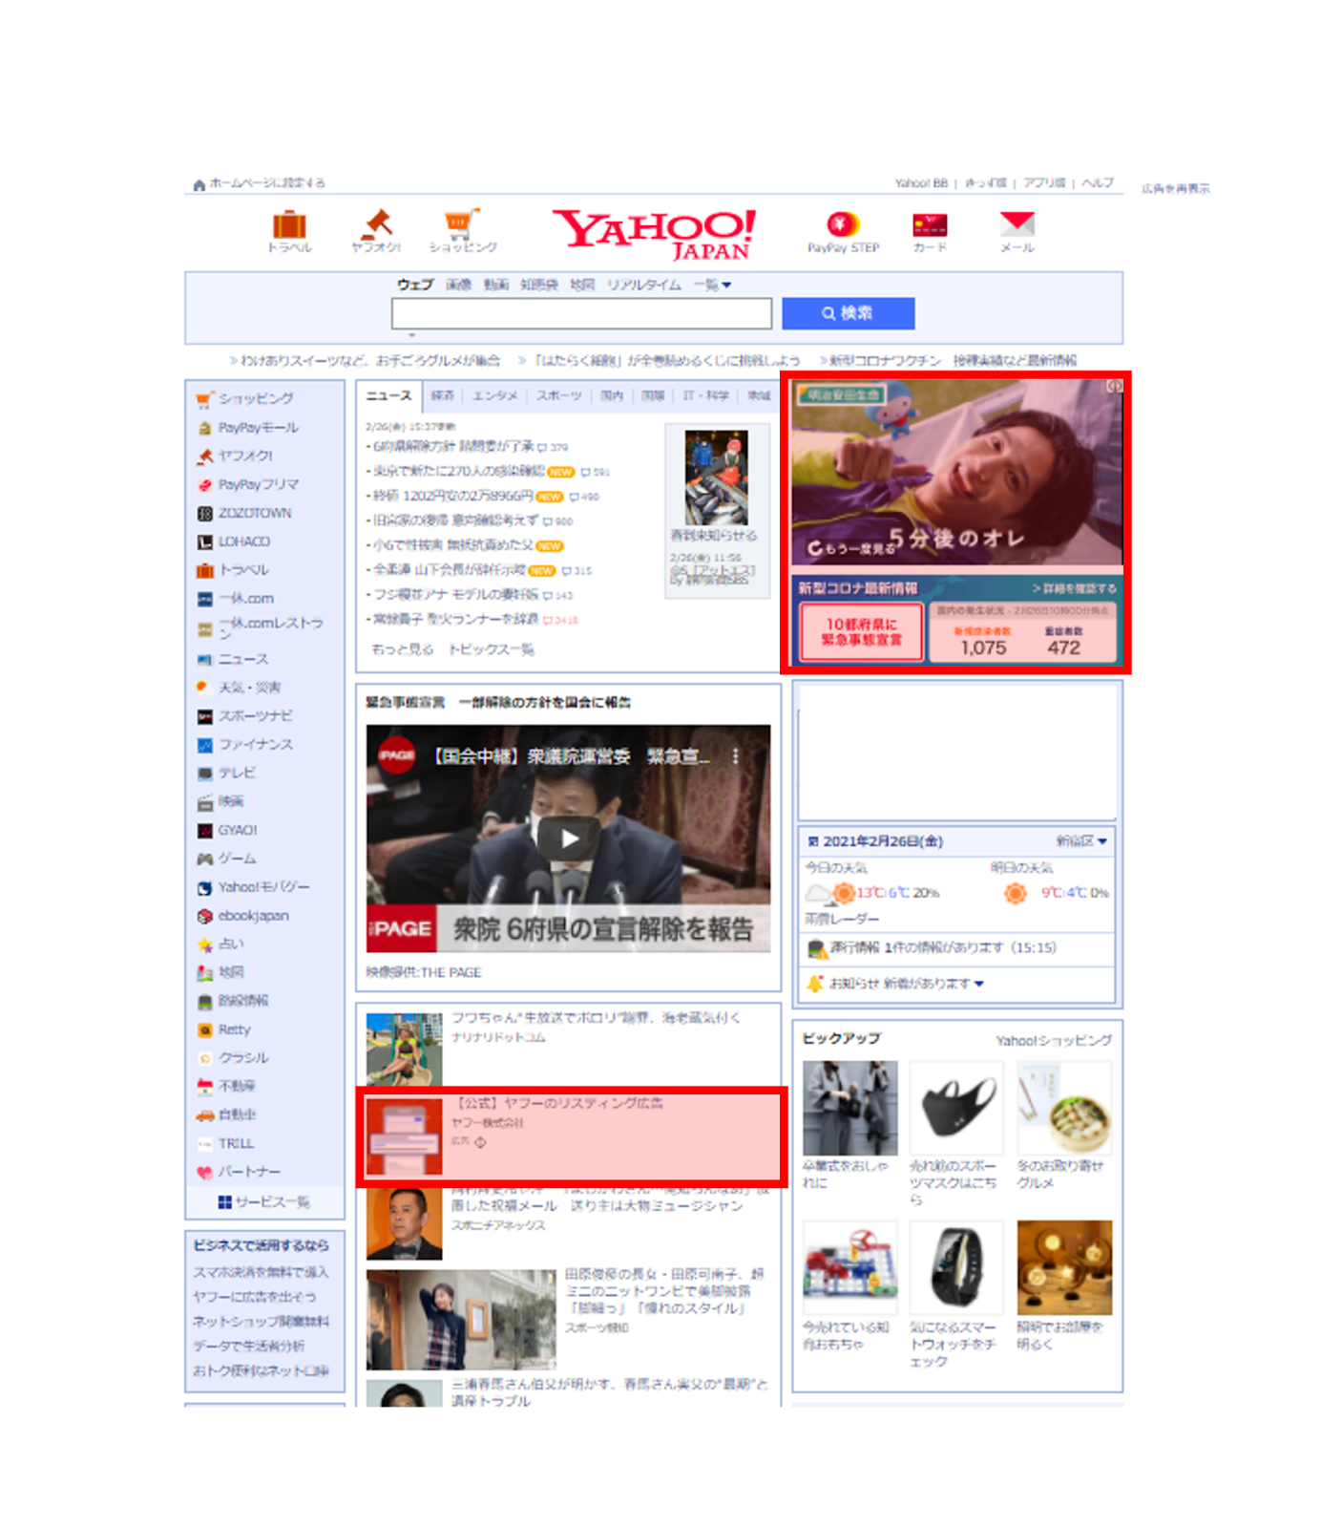1321x1528 pixels.
Task: Open the 新宿区 location dropdown
Action: (x=1081, y=841)
